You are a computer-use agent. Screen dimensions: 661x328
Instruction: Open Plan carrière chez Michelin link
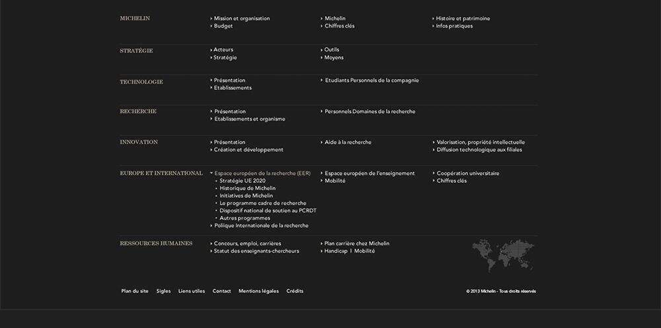point(355,244)
